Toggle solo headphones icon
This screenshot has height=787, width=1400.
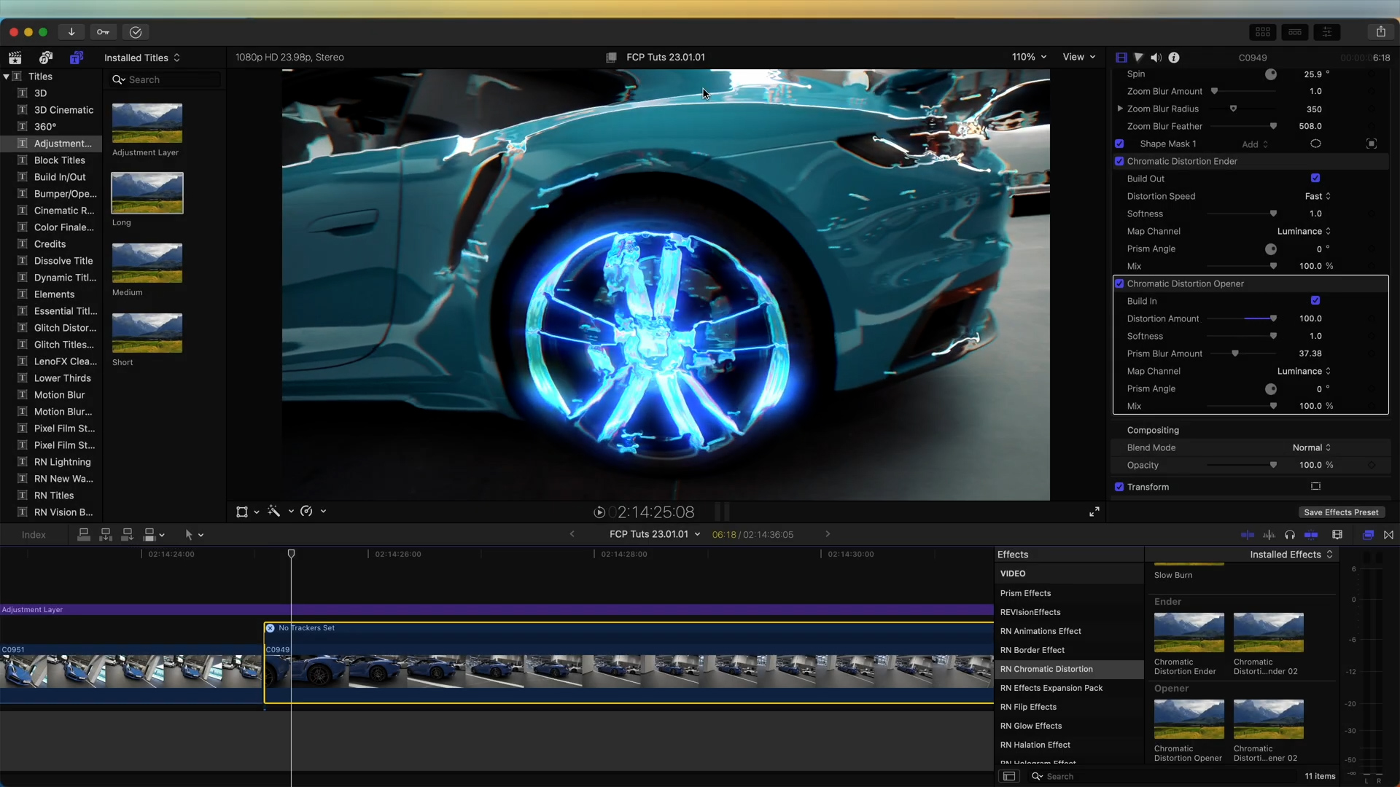1290,535
